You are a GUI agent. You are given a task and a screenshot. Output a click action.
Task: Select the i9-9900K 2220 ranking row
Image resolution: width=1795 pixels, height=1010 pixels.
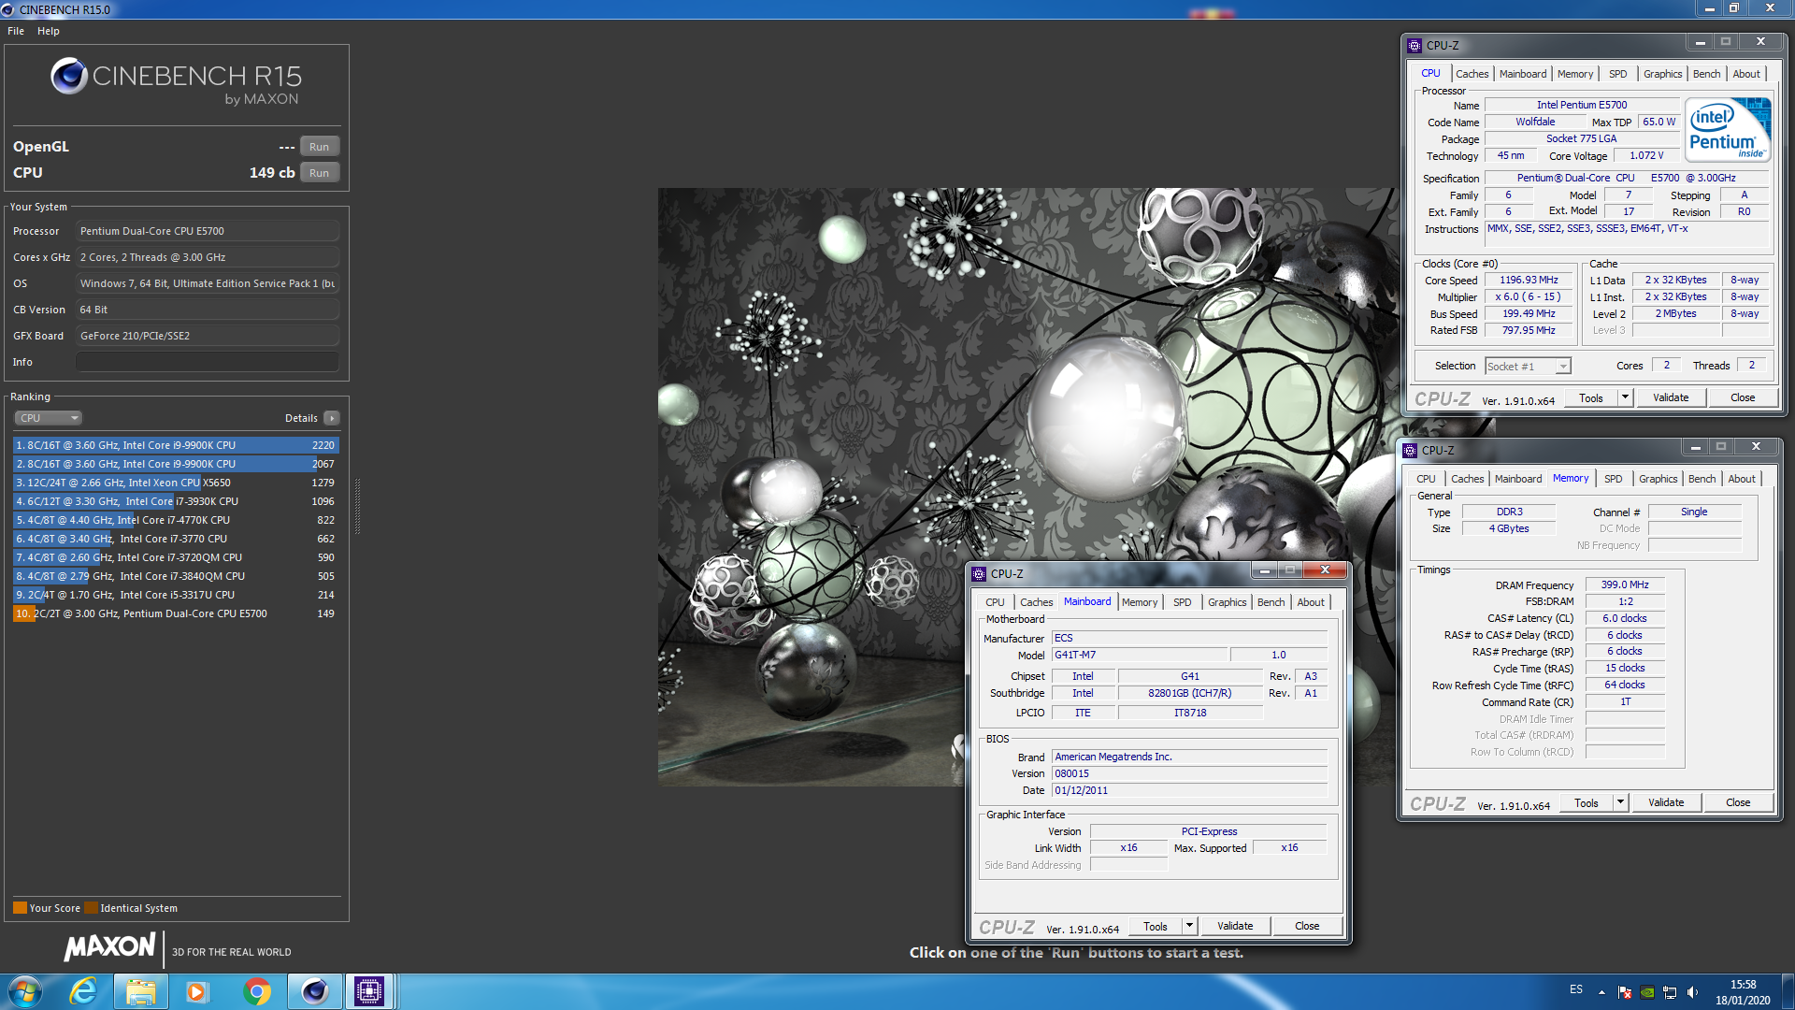pos(176,445)
